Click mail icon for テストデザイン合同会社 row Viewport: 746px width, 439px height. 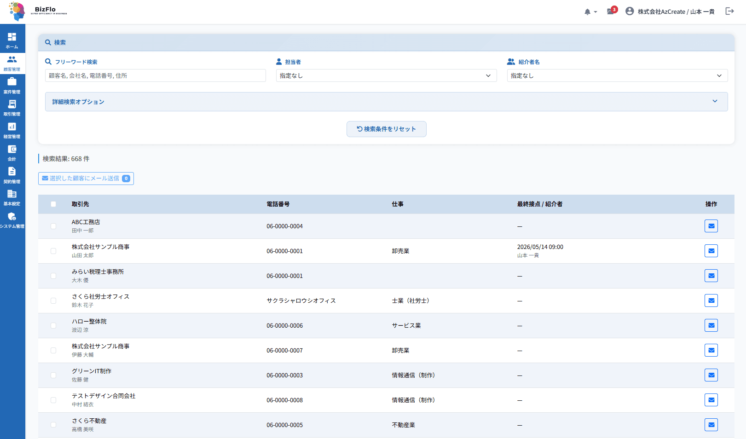pos(711,400)
